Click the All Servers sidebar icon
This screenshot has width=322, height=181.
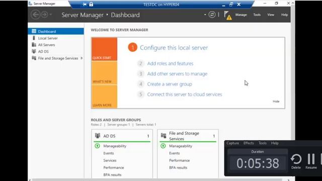pyautogui.click(x=34, y=45)
